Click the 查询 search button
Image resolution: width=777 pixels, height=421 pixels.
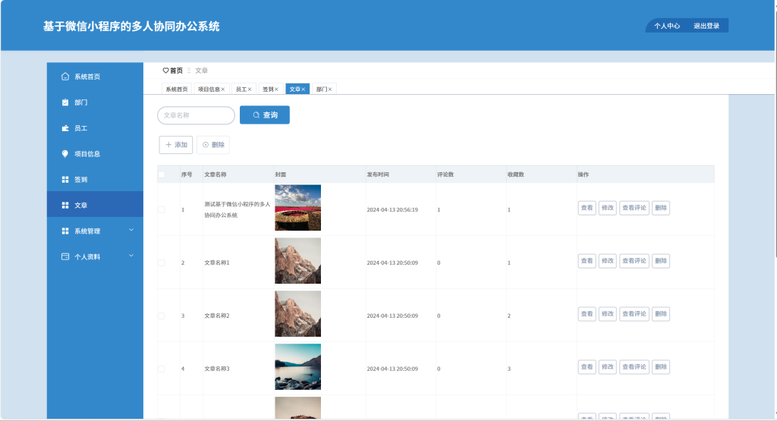click(x=265, y=115)
